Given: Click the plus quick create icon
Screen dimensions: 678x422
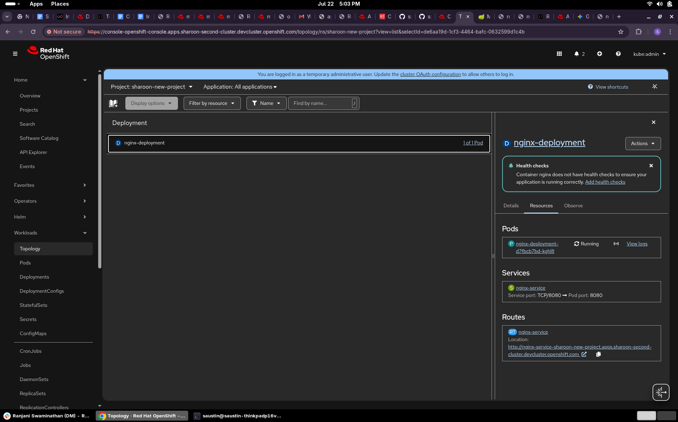Looking at the screenshot, I should (x=600, y=54).
